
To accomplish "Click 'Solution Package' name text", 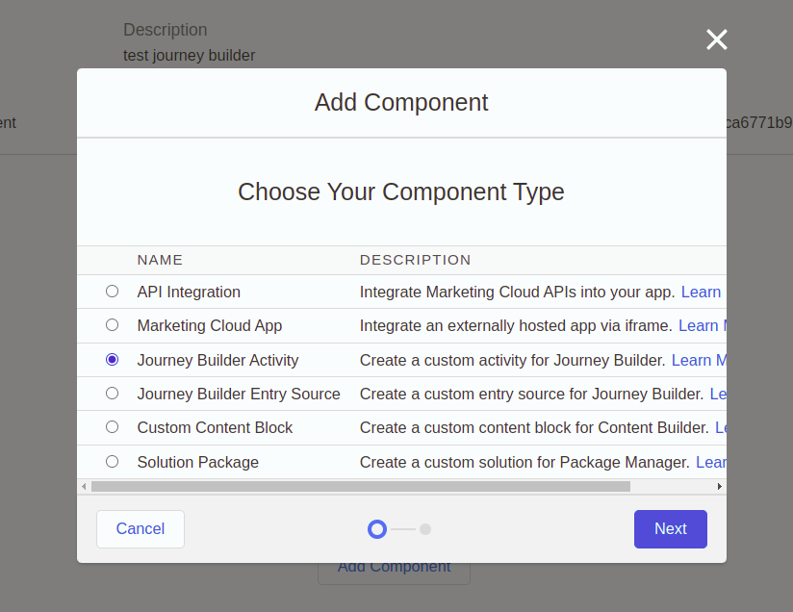I will (x=197, y=462).
